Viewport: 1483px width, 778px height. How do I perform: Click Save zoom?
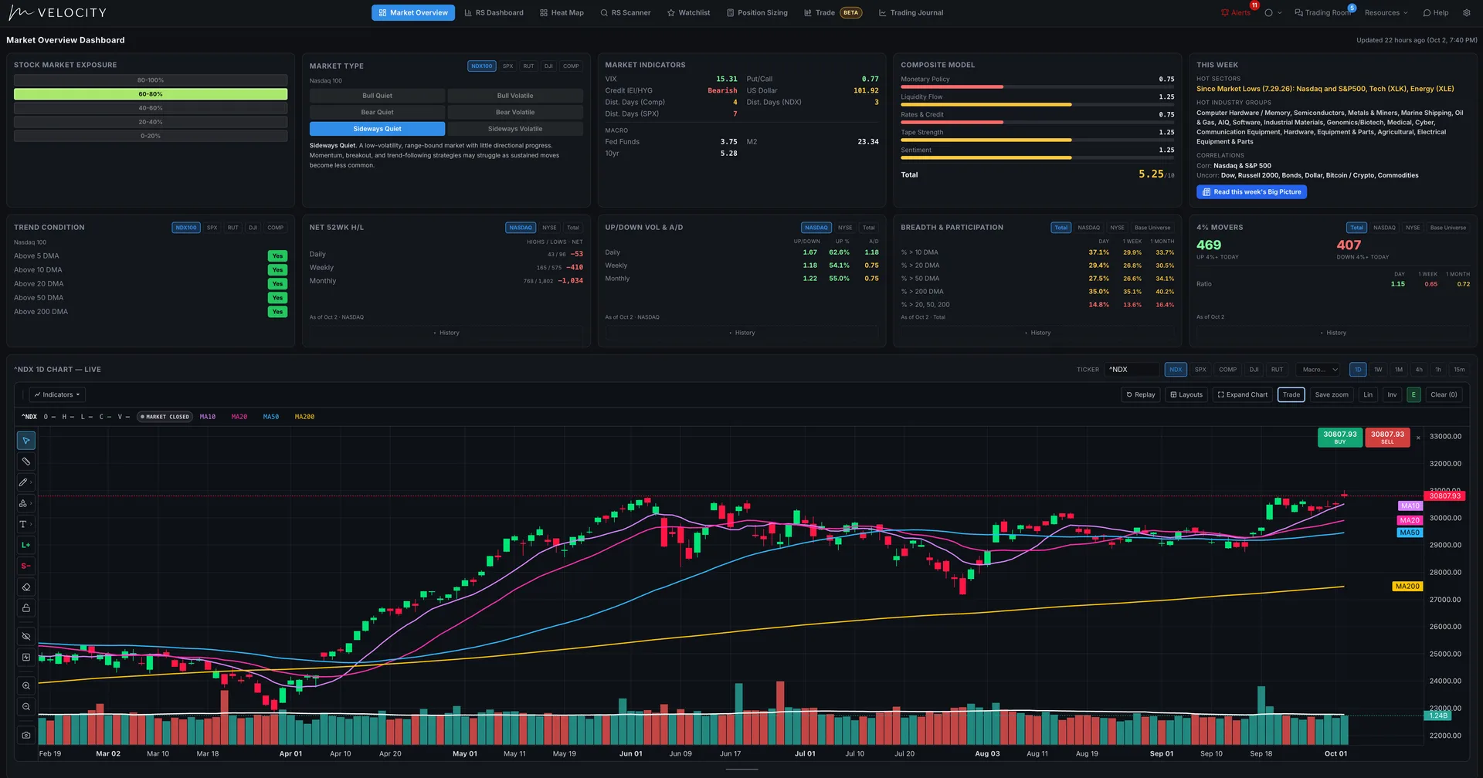click(x=1332, y=394)
